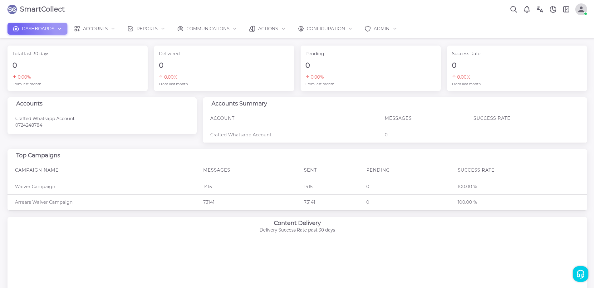Select the Arrears Waiver Campaign row

[x=44, y=202]
